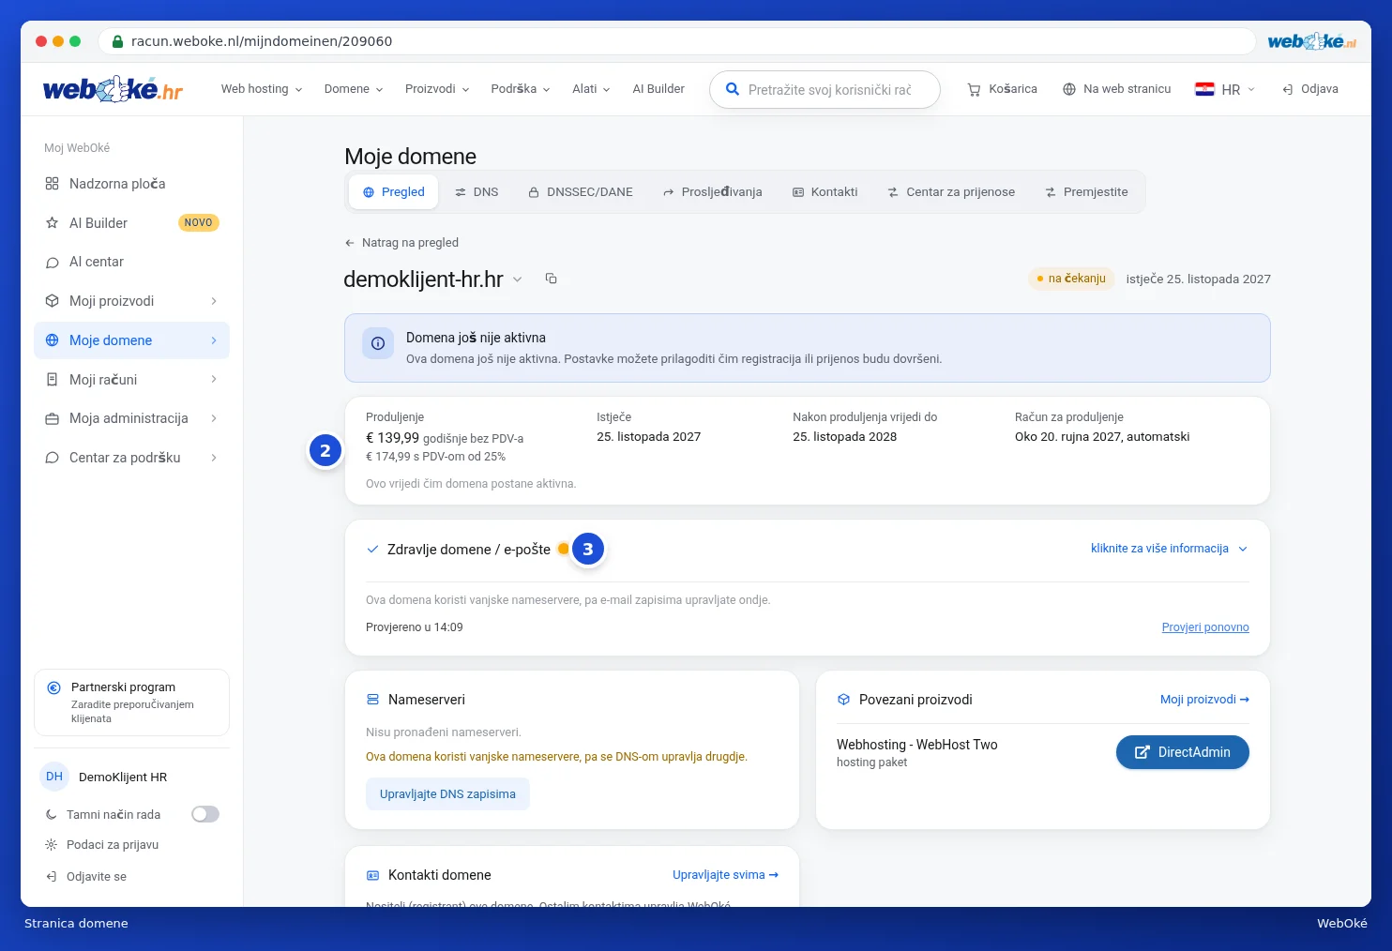Open AI centar in the sidebar
The image size is (1392, 951).
click(x=131, y=262)
